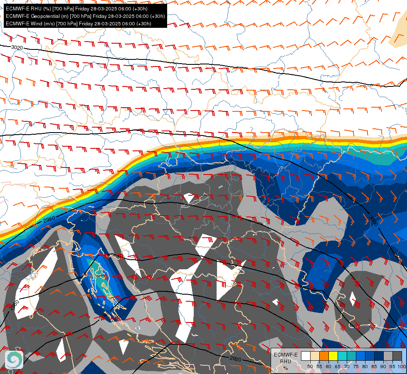Click the '80' tick label in the legend
The width and height of the screenshot is (407, 374).
tap(365, 367)
